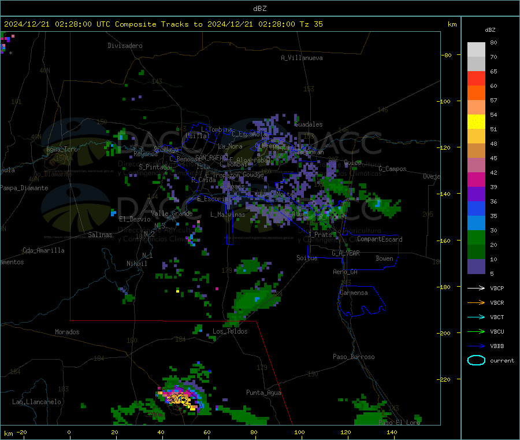This screenshot has width=520, height=440.
Task: Select the green 20 dBZ color swatch
Action: 476,237
